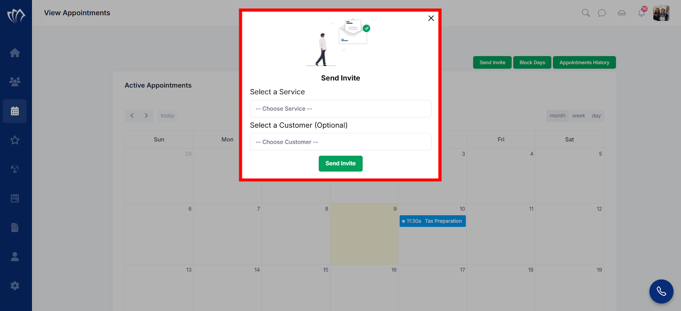Click the company logo at top left
681x311 pixels.
(x=16, y=16)
